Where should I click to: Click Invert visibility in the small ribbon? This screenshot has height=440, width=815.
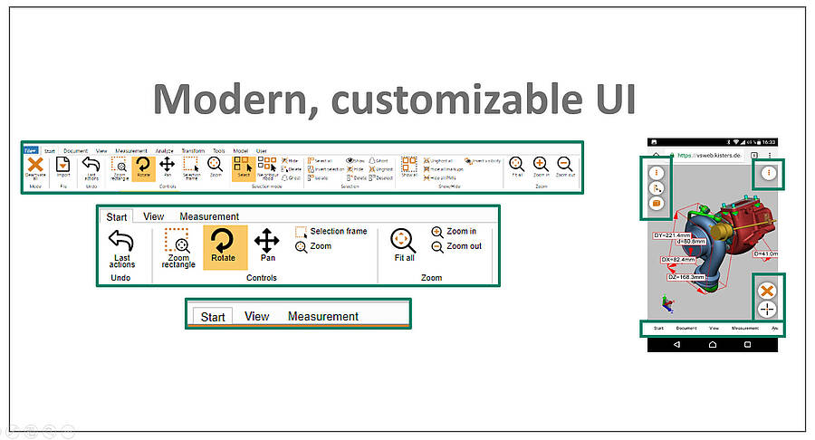pyautogui.click(x=483, y=161)
